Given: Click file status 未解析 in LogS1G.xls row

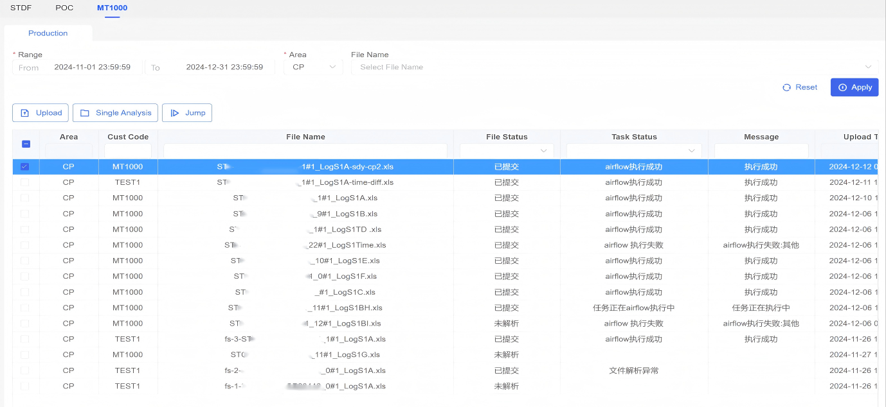Looking at the screenshot, I should tap(507, 354).
